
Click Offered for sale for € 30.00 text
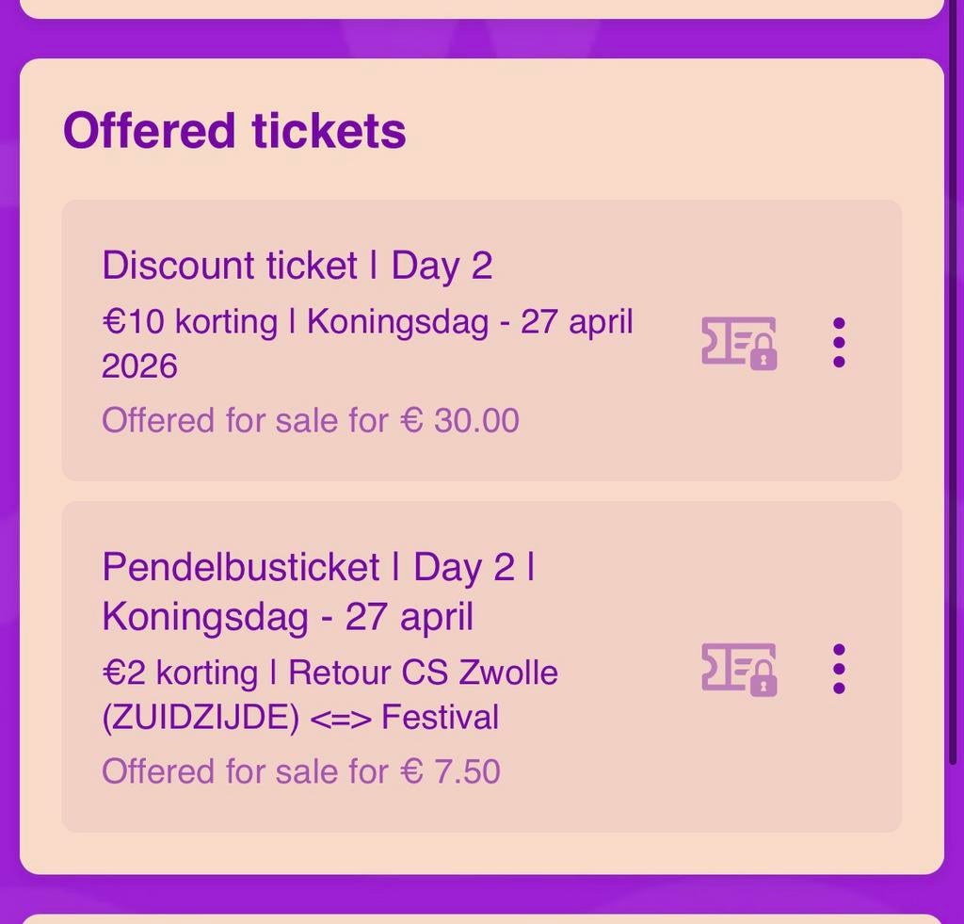point(311,421)
